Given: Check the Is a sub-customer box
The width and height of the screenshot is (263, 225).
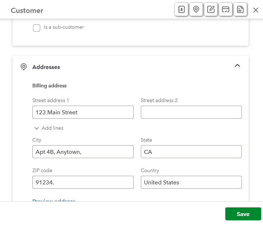Looking at the screenshot, I should 37,28.
